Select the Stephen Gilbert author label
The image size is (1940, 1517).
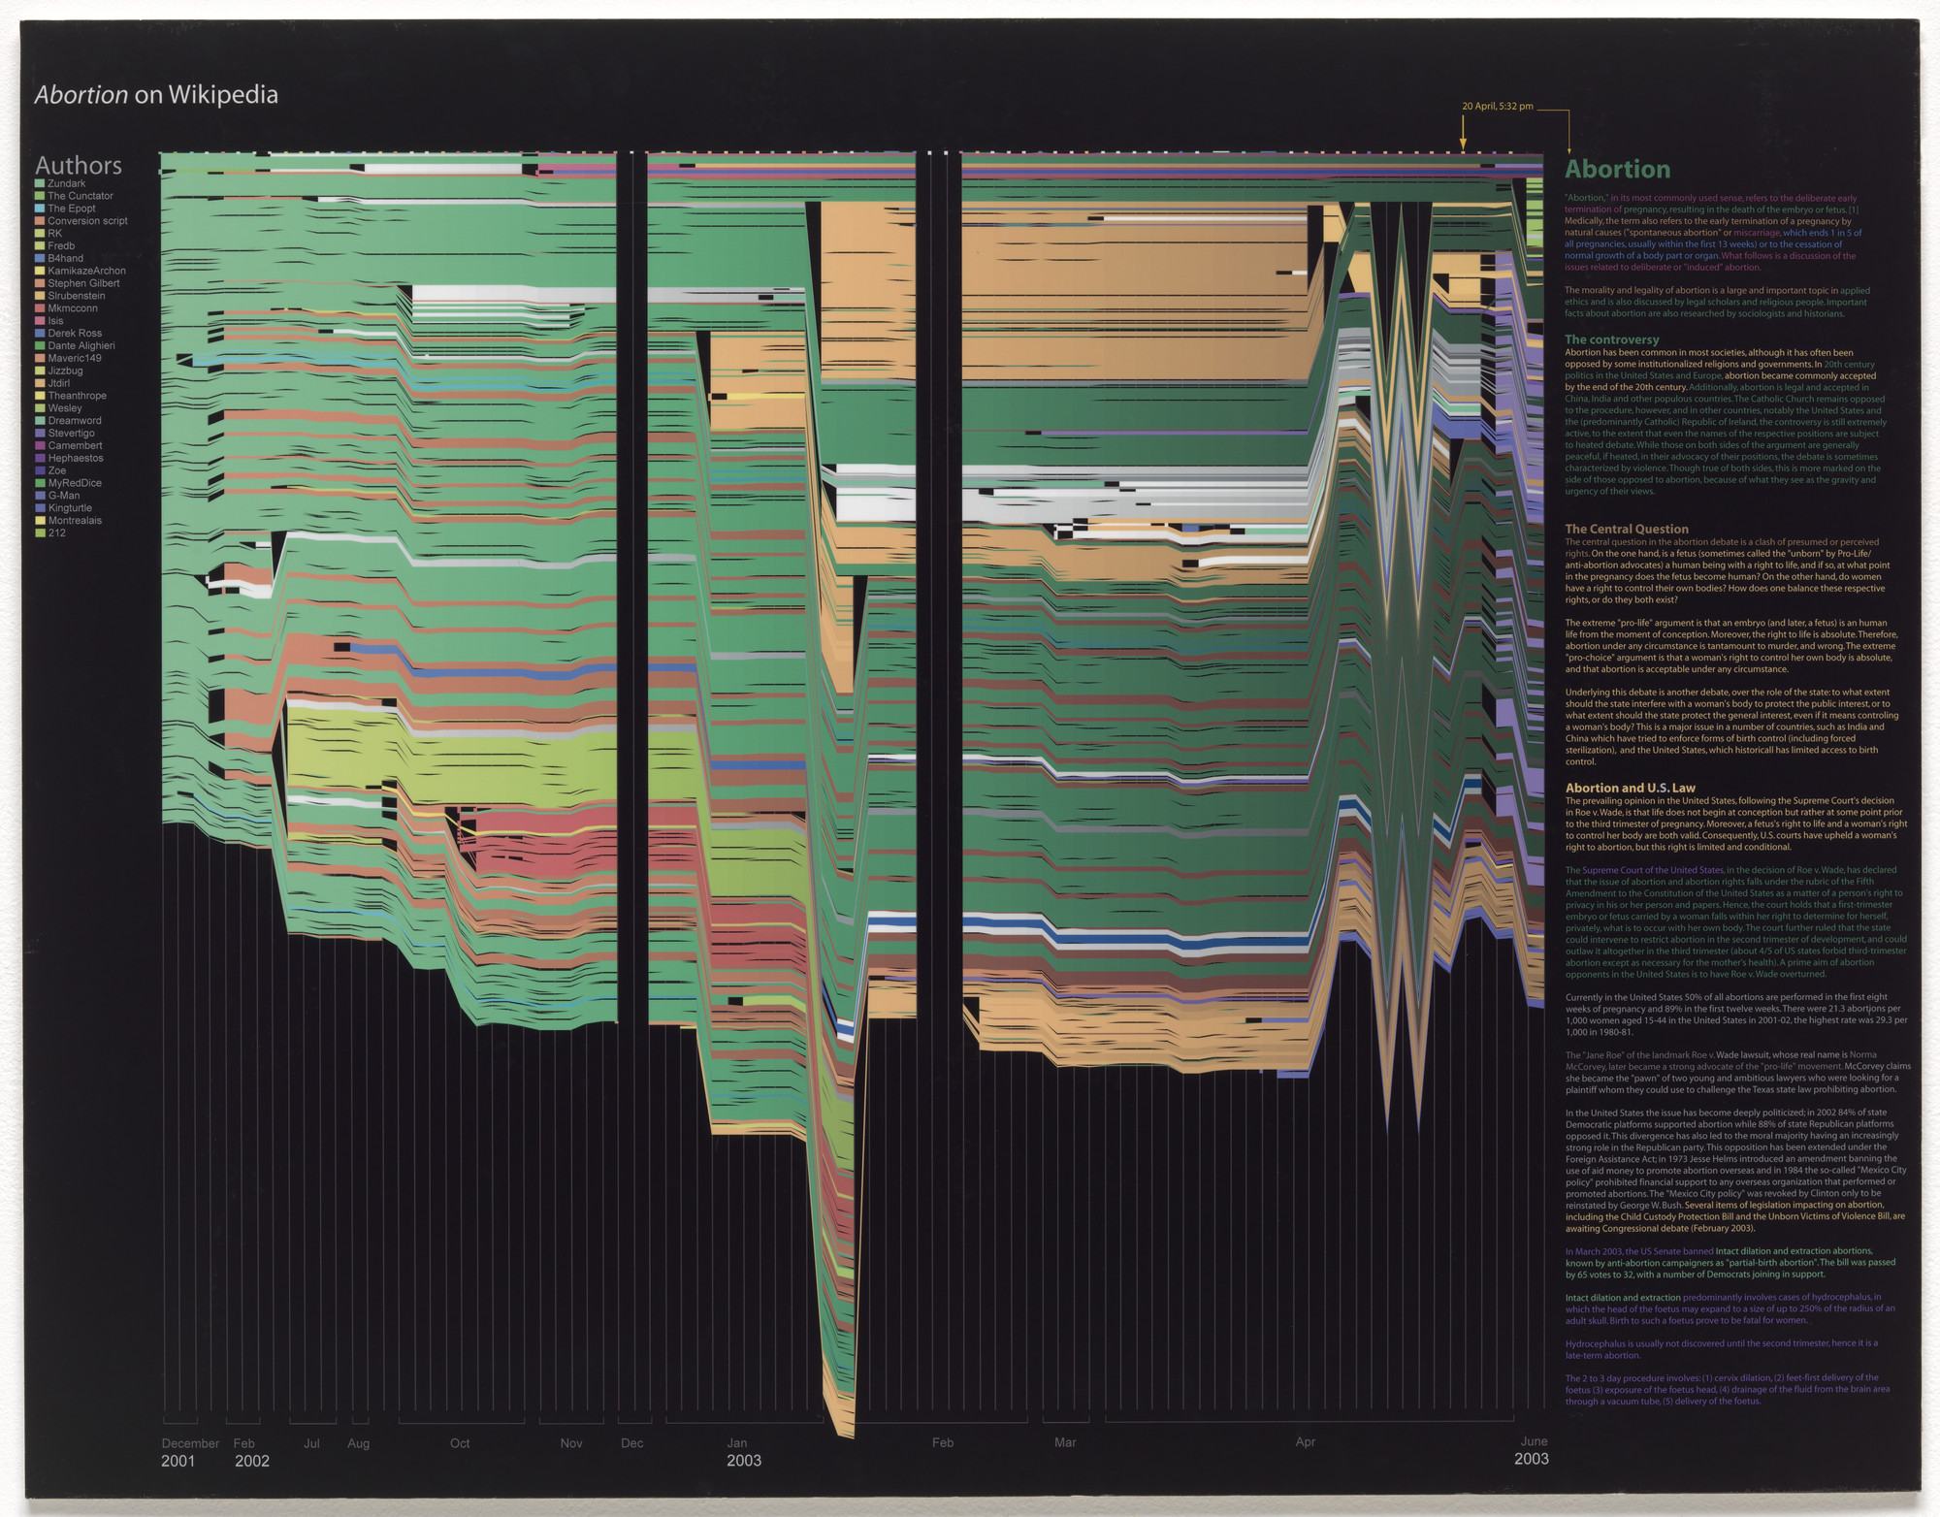(83, 283)
